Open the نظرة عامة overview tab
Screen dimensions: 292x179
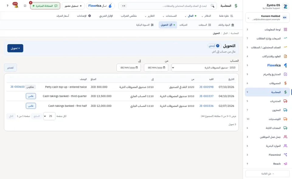pyautogui.click(x=226, y=16)
